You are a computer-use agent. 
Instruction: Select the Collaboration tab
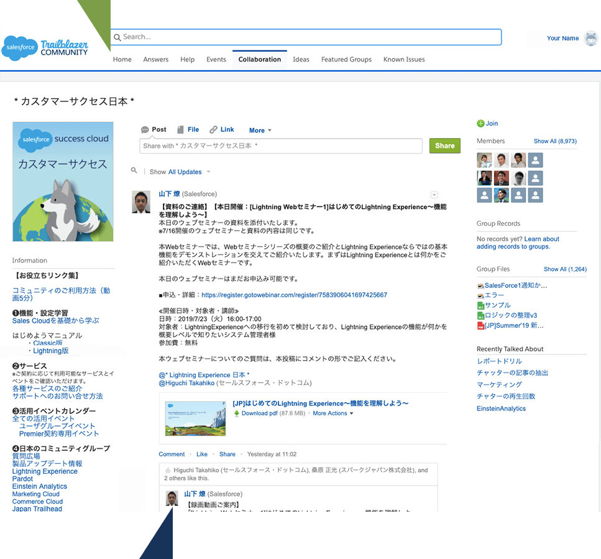click(260, 60)
